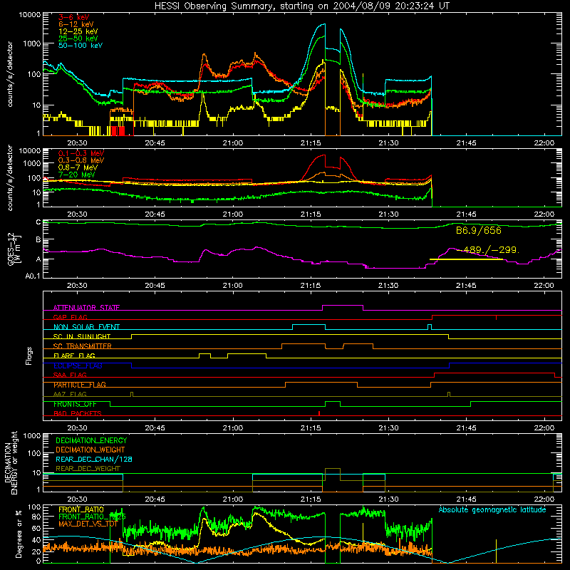Click the '21:45' time tick under GOES-12 panel
570x570 pixels.
click(467, 286)
